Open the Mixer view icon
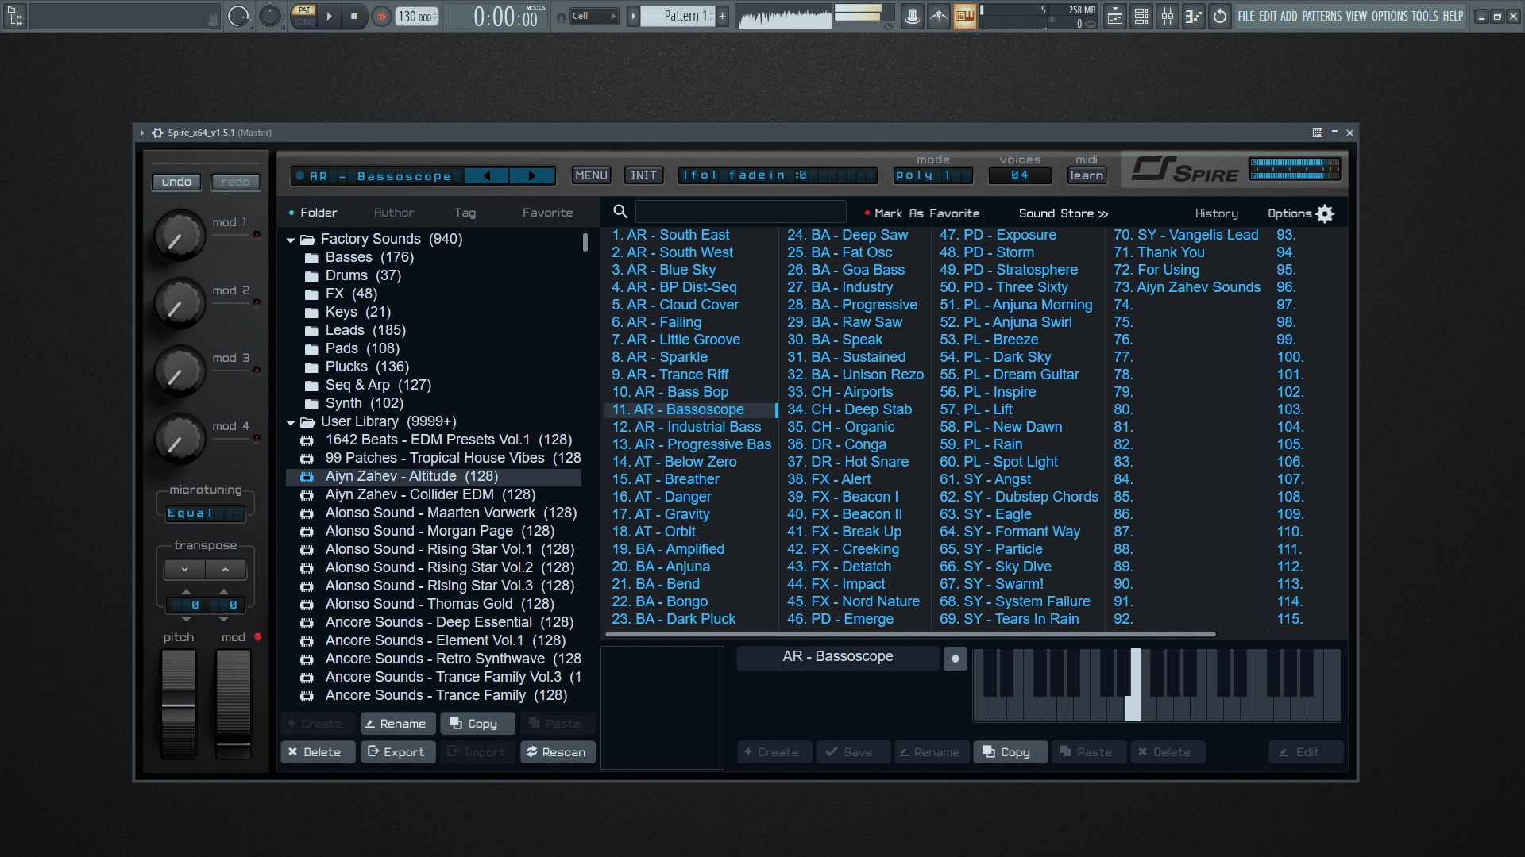 point(1168,16)
